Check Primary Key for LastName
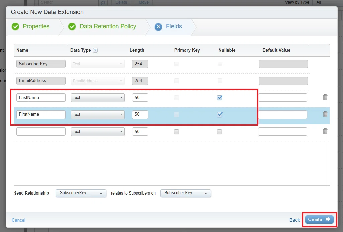The width and height of the screenshot is (343, 232). point(176,98)
